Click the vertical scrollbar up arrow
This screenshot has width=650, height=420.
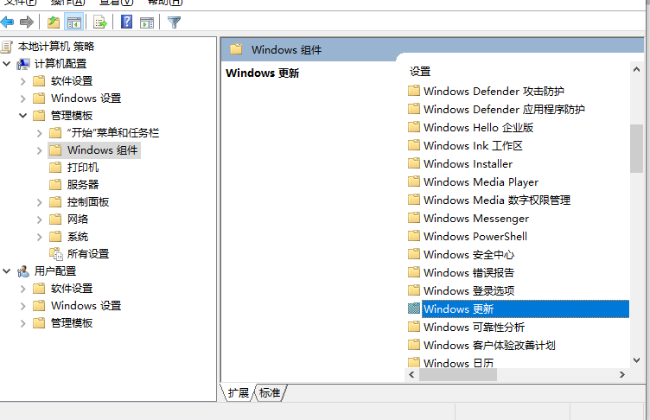(x=636, y=69)
